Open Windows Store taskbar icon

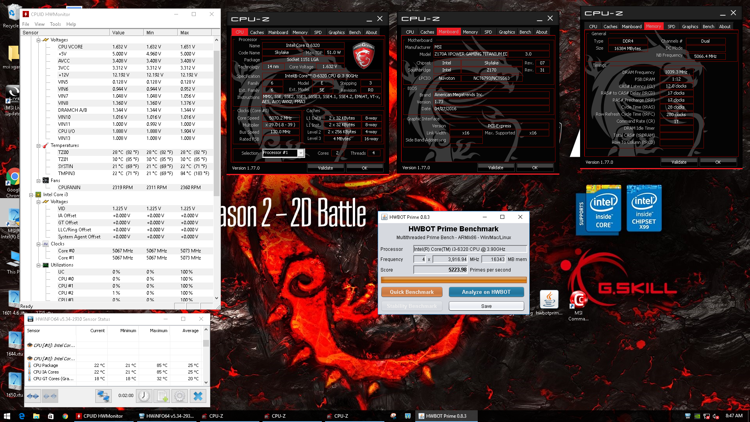[50, 416]
